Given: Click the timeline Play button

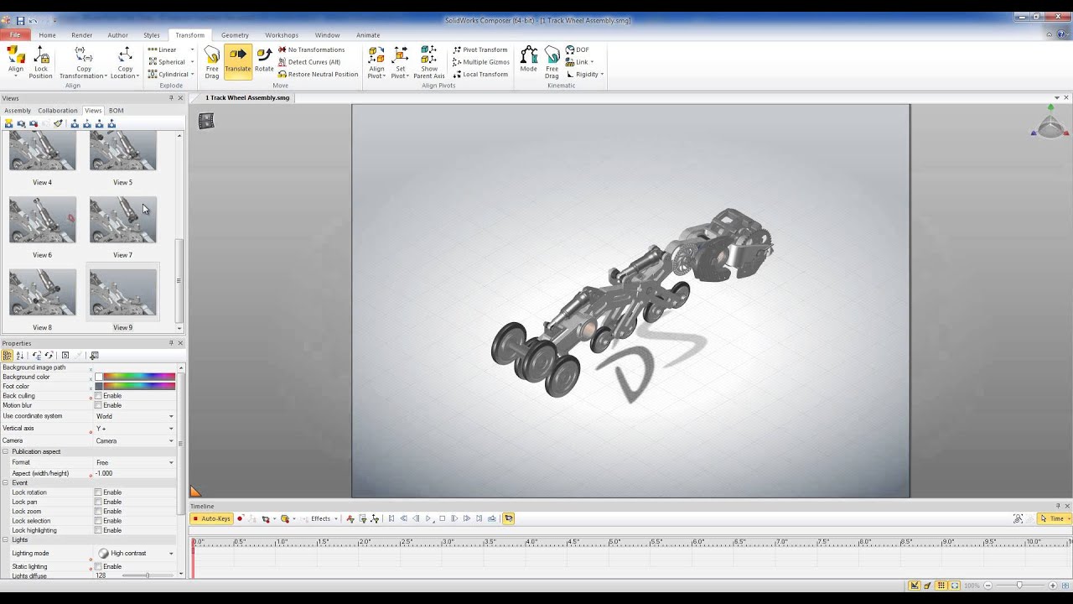Looking at the screenshot, I should pos(428,518).
